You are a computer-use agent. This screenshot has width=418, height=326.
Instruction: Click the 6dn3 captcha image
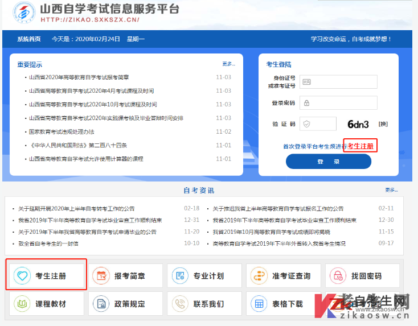358,124
